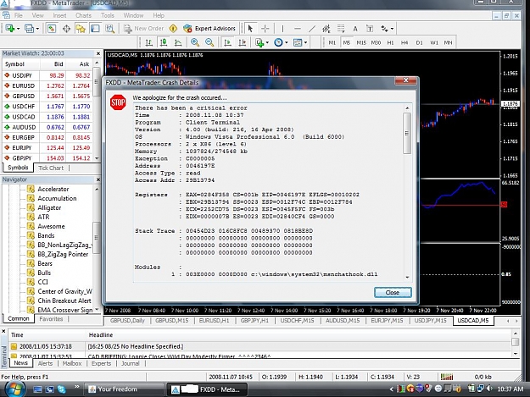The width and height of the screenshot is (530, 397).
Task: Open the Charts menu
Action: [83, 15]
